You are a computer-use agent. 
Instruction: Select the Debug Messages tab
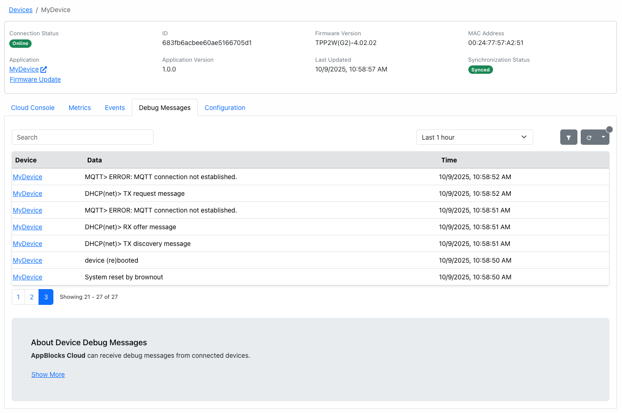tap(165, 107)
